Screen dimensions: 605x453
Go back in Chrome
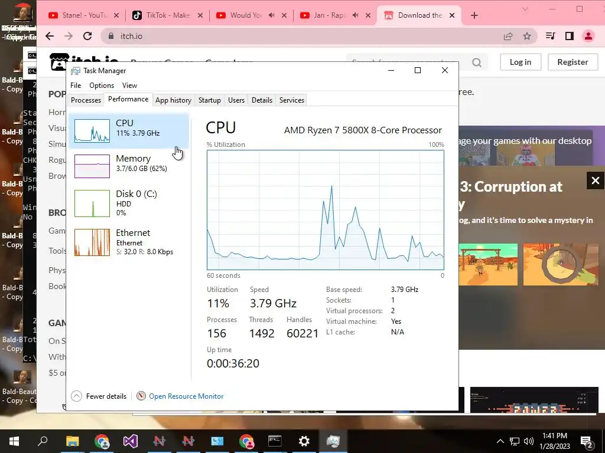(50, 36)
